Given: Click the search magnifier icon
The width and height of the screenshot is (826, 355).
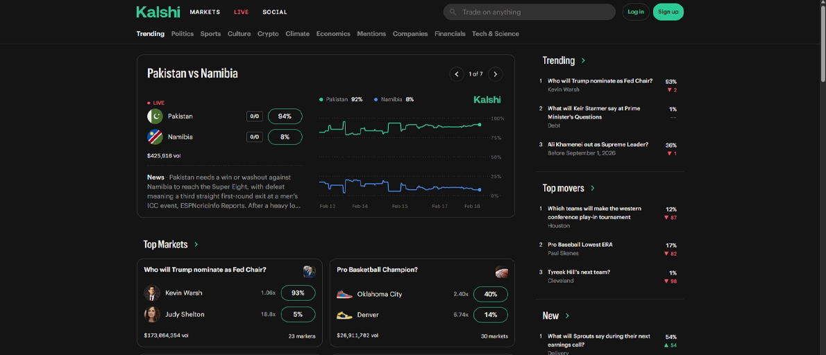Looking at the screenshot, I should (x=453, y=12).
